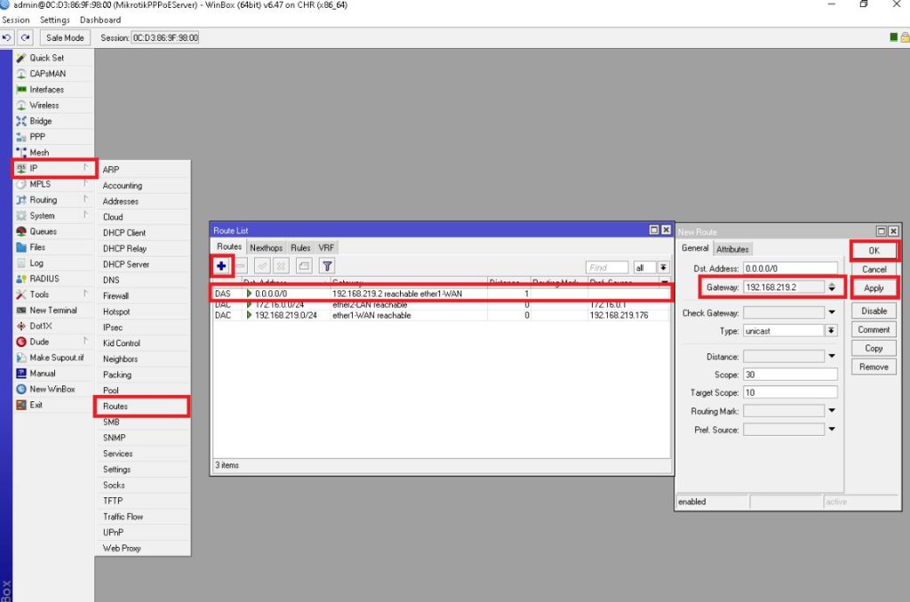Open the Attributes tab in New Route
This screenshot has height=602, width=910.
[732, 249]
